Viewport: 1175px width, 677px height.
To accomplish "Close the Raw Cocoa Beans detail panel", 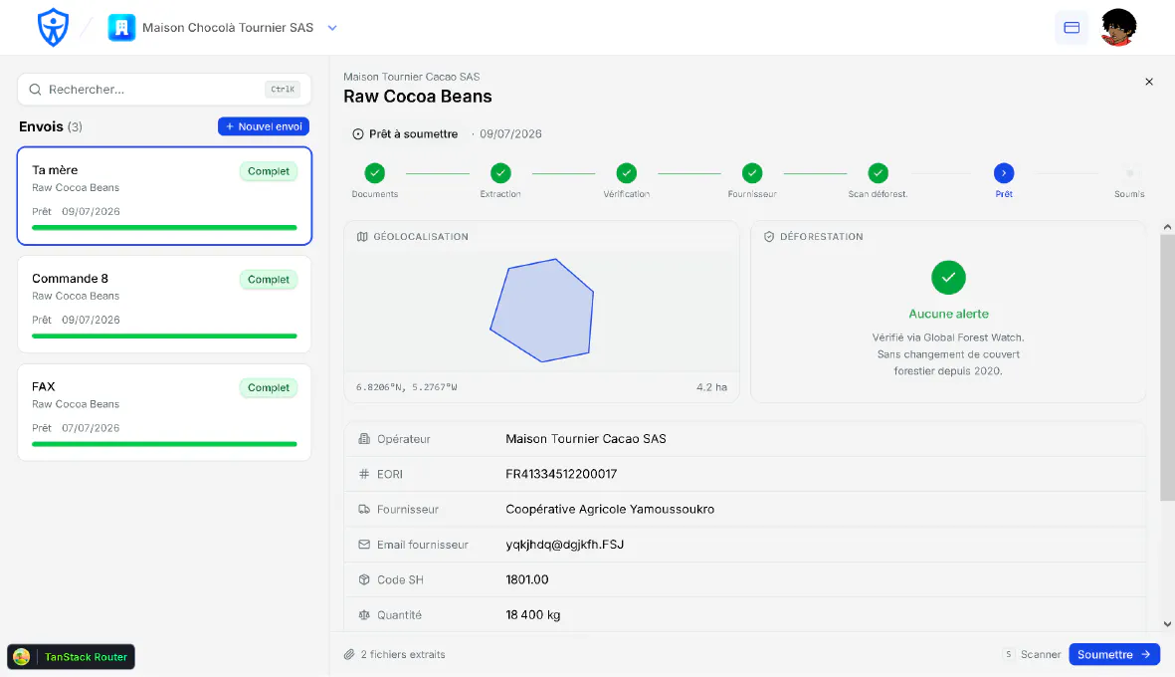I will coord(1149,82).
